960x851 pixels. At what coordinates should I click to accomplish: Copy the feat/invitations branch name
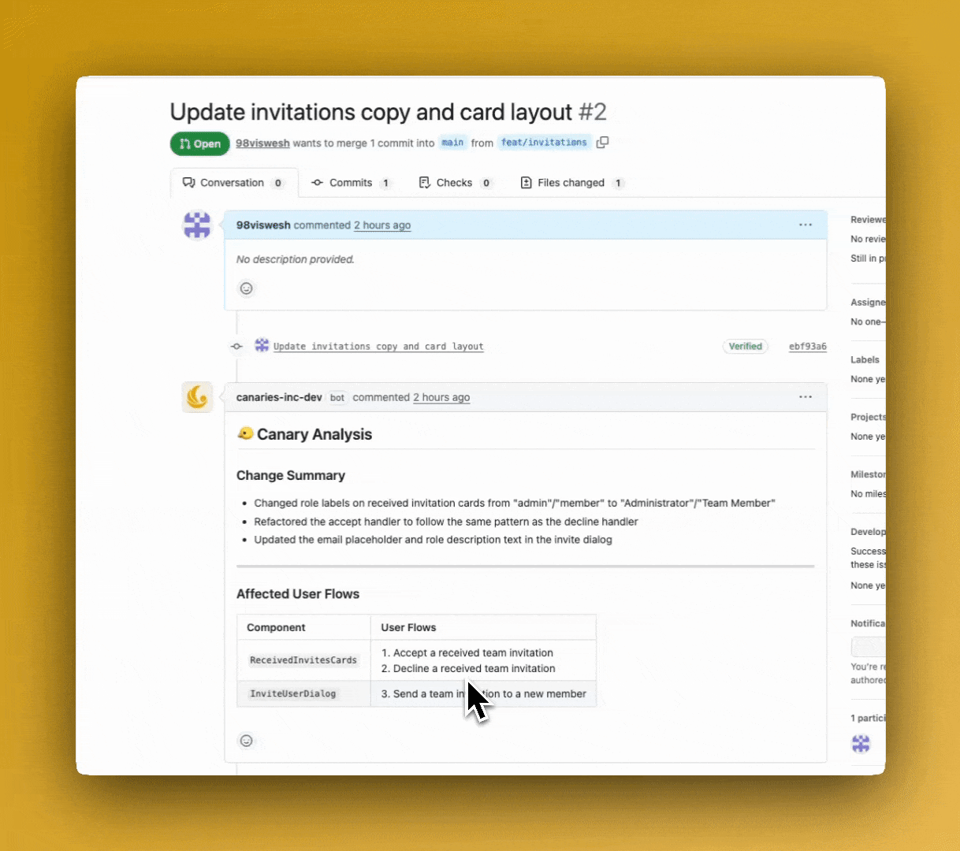(602, 143)
